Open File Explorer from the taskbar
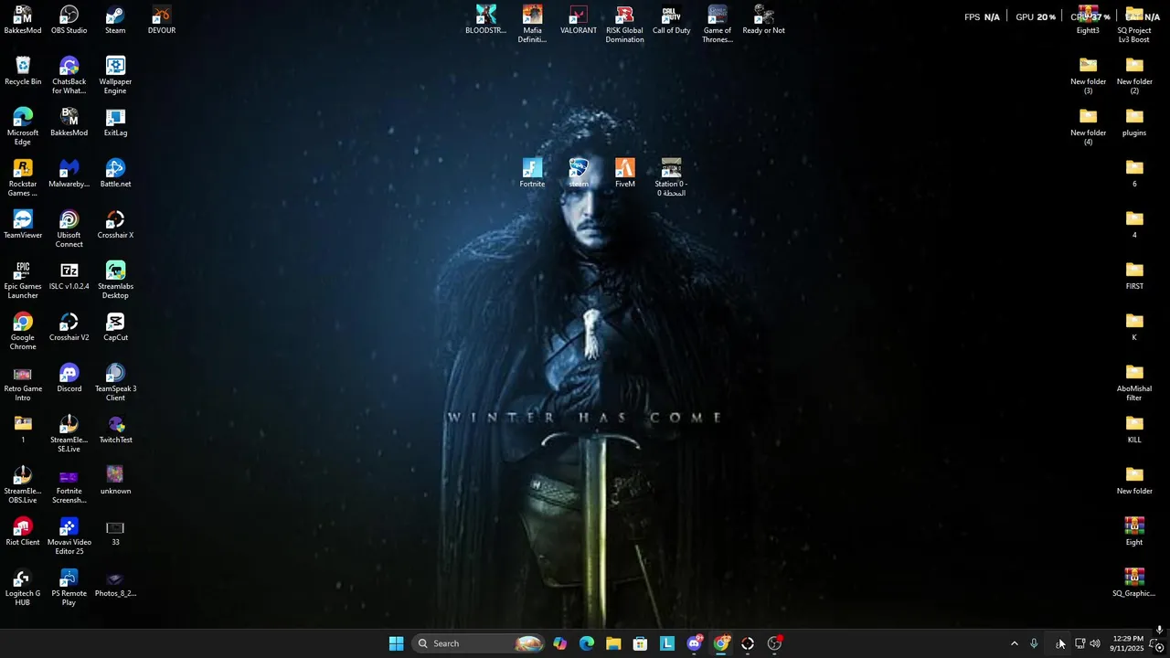Image resolution: width=1170 pixels, height=658 pixels. tap(613, 643)
